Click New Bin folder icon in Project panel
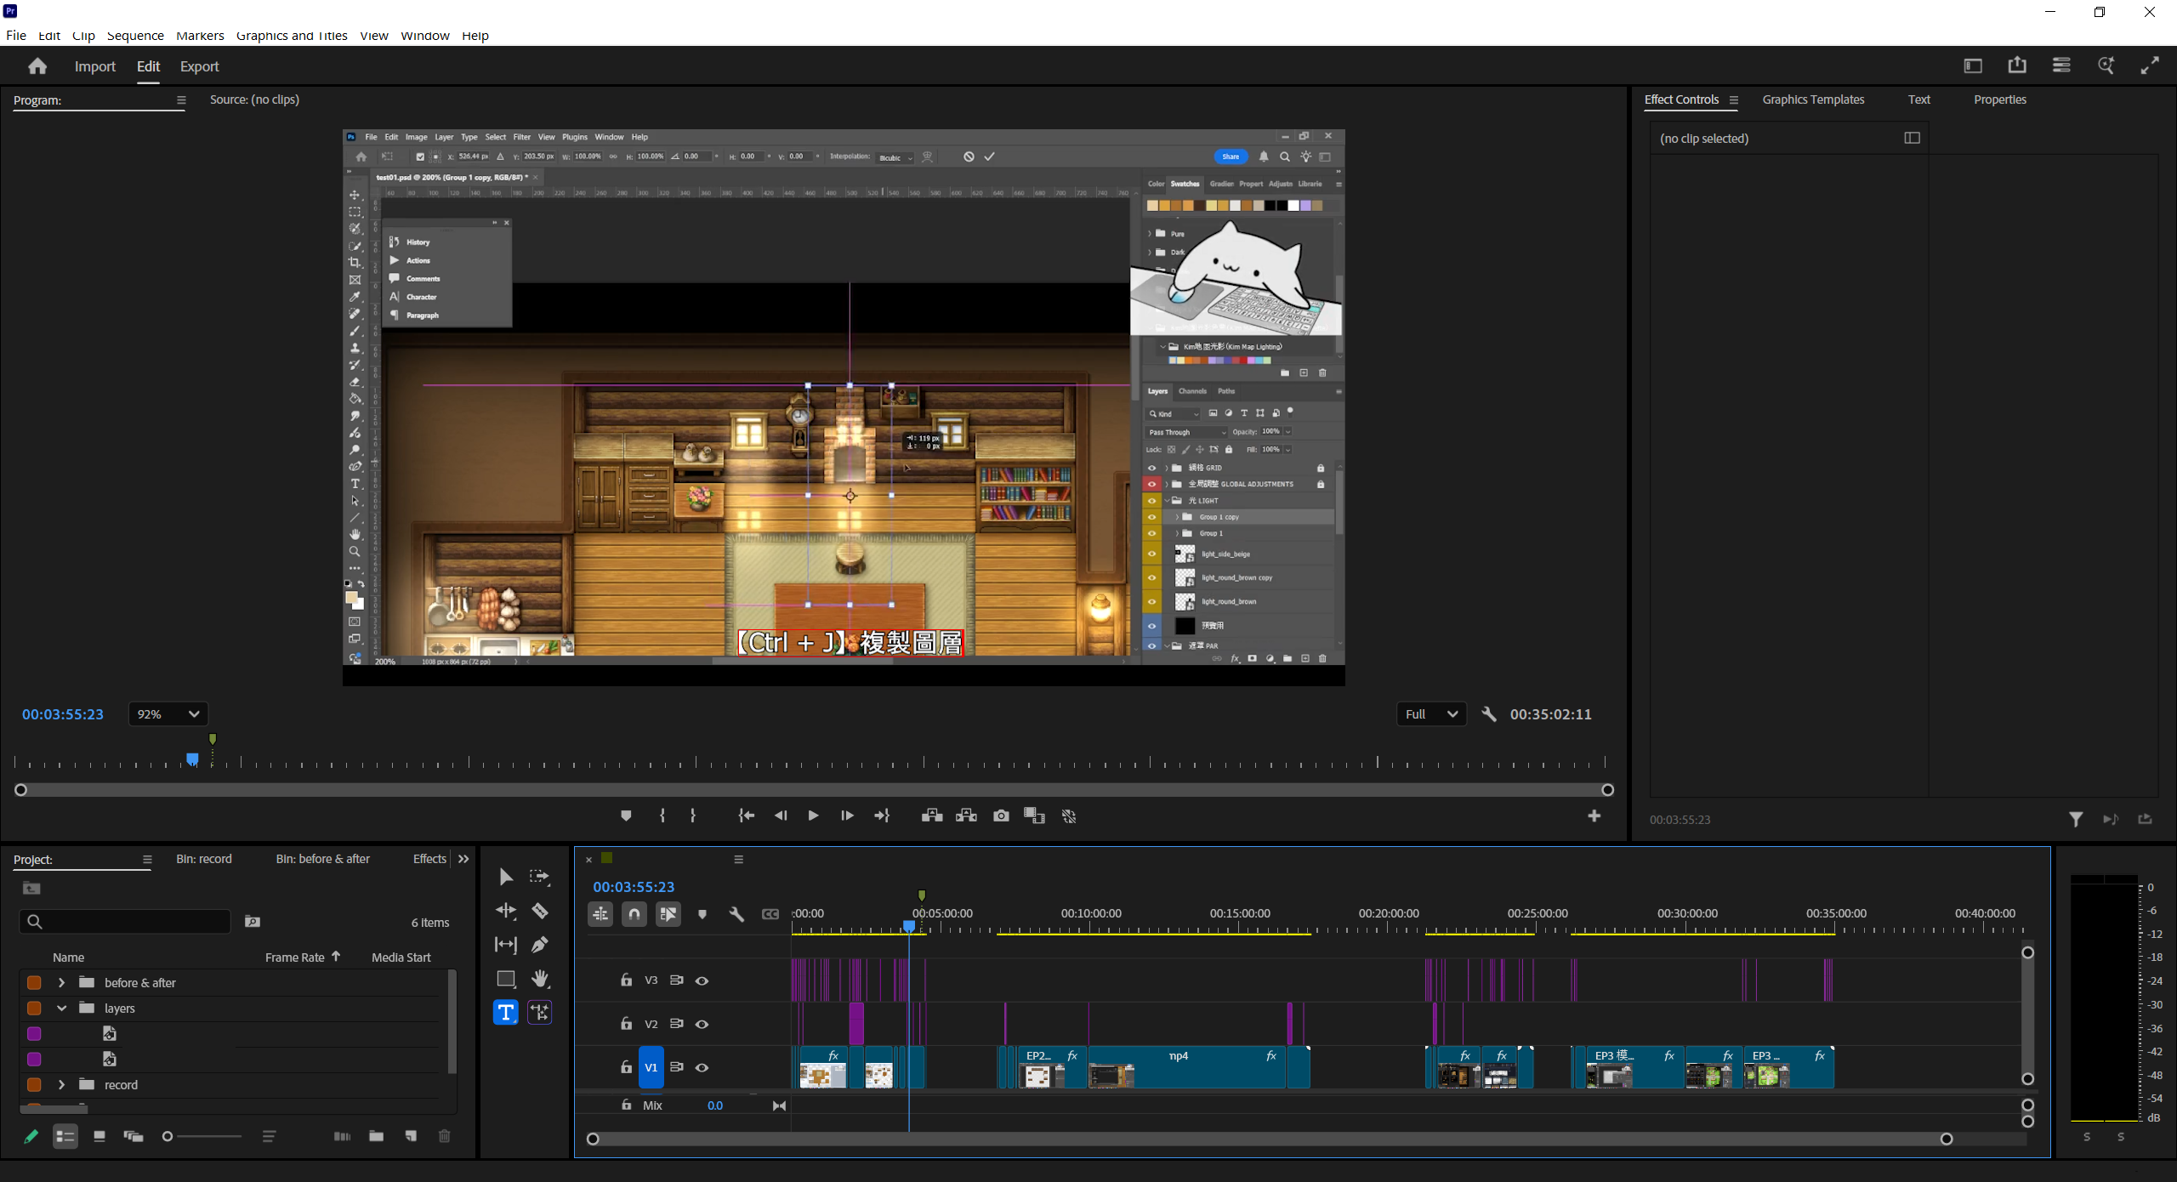The height and width of the screenshot is (1182, 2177). pyautogui.click(x=376, y=1136)
